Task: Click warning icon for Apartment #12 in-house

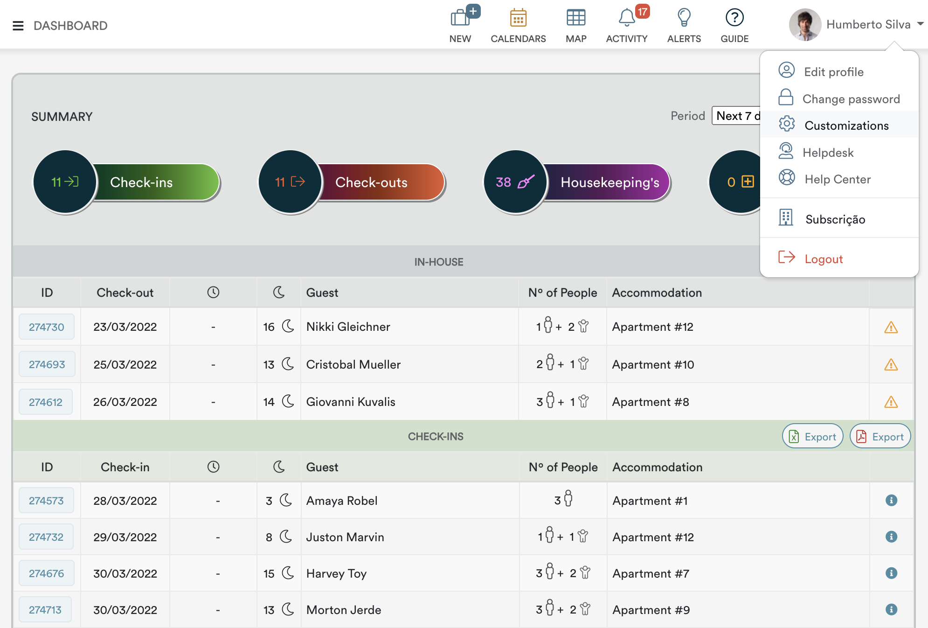Action: (891, 327)
